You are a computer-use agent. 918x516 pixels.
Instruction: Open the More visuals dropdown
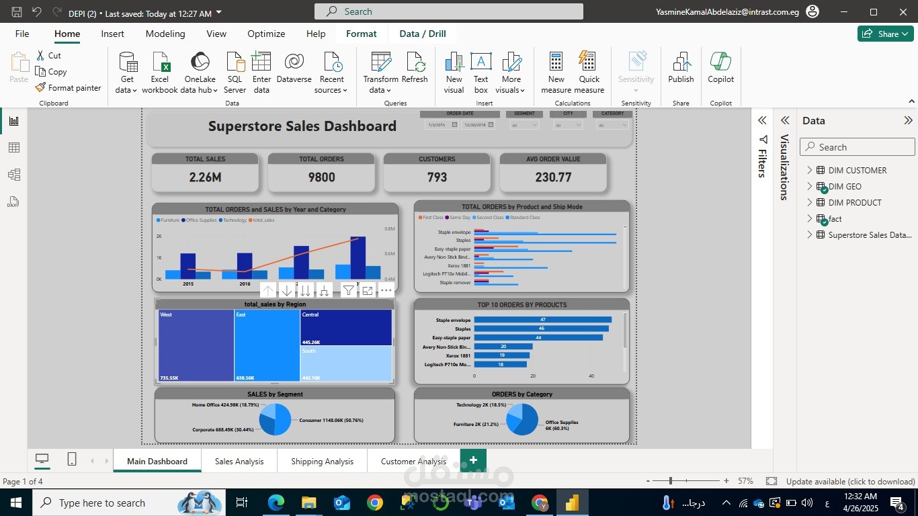click(511, 73)
